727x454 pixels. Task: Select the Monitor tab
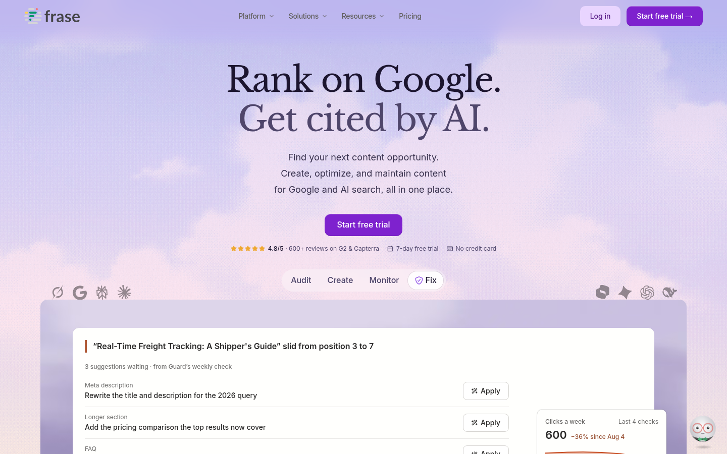coord(384,280)
